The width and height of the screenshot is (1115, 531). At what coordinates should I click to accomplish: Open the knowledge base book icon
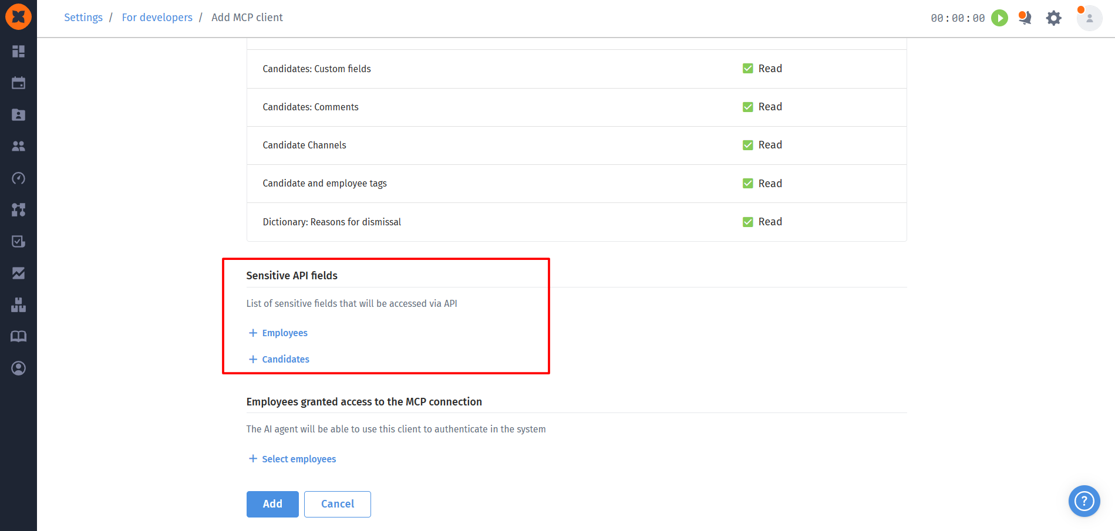(18, 336)
